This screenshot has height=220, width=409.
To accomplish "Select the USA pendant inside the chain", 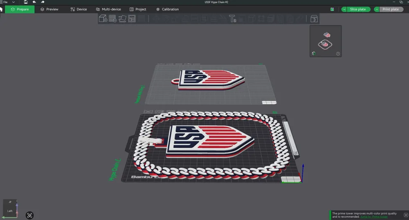I will [210, 141].
